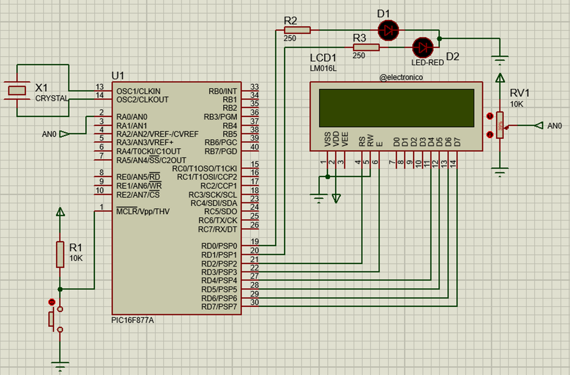570x375 pixels.
Task: Click lower red adjust dot on RV1
Action: pyautogui.click(x=490, y=134)
